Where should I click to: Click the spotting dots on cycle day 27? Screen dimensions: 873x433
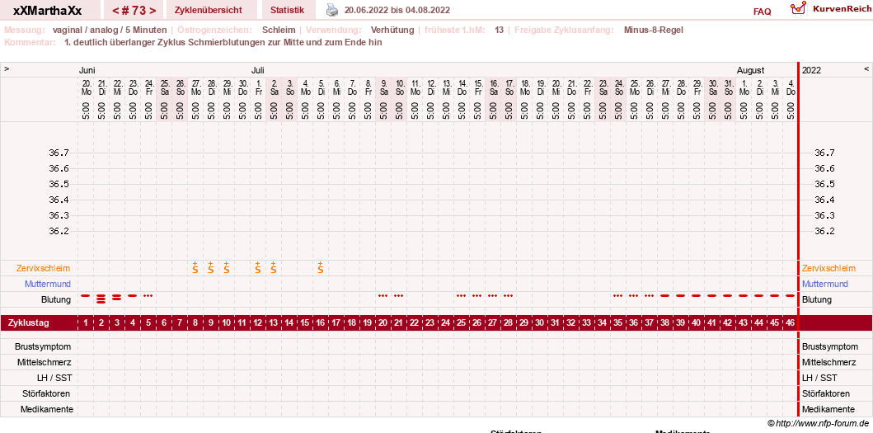click(492, 295)
